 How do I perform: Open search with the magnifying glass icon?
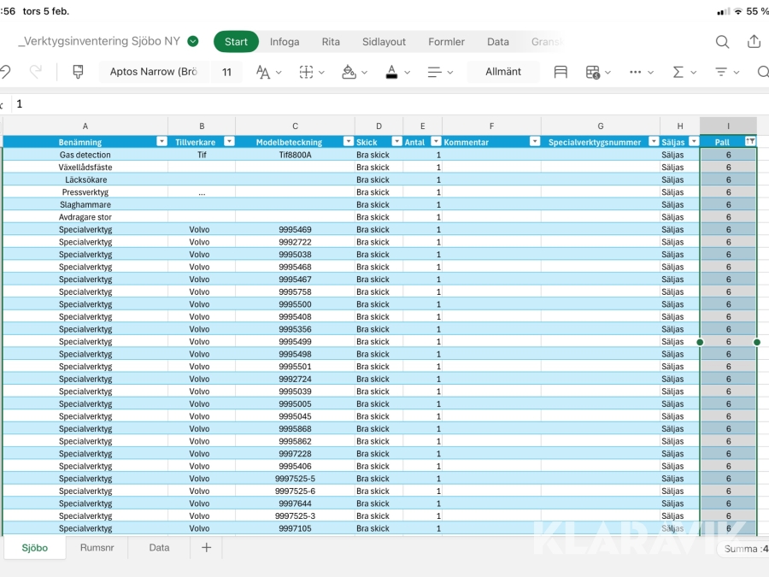(722, 42)
